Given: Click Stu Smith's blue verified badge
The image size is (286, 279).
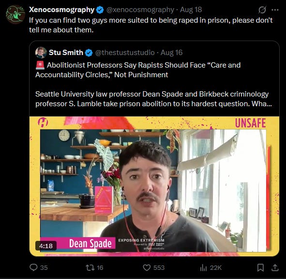Looking at the screenshot, I should [x=89, y=53].
